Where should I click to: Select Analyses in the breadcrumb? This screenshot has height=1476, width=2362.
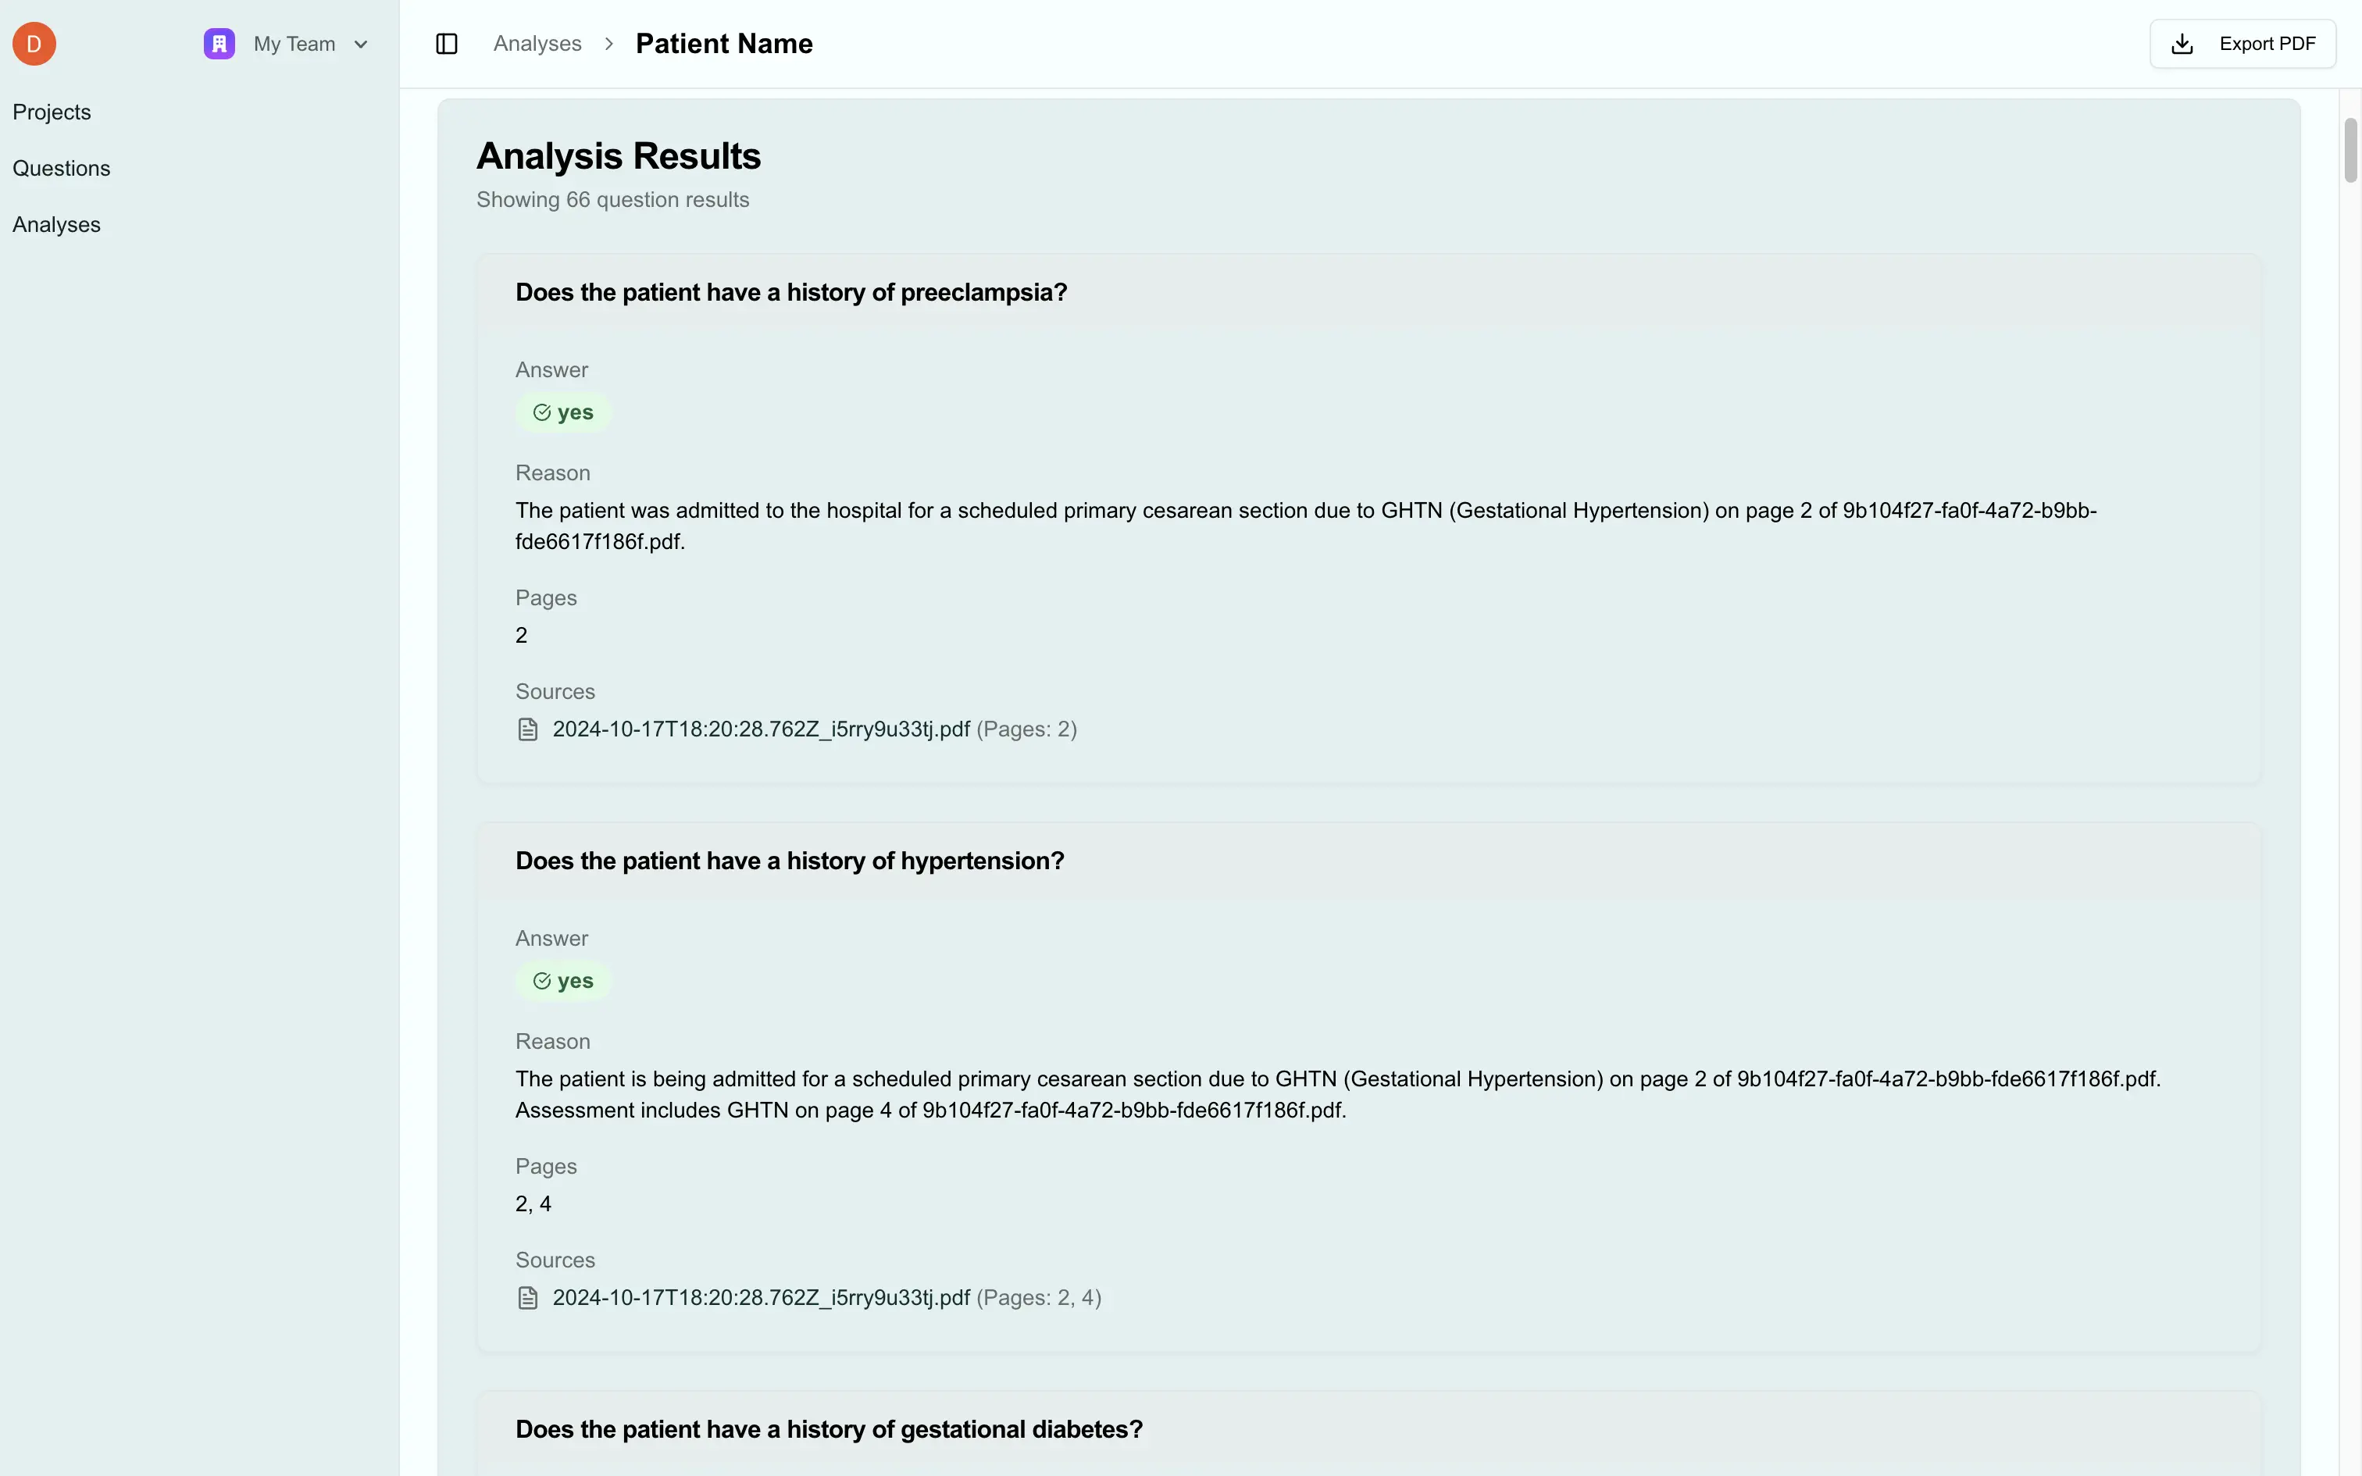537,43
